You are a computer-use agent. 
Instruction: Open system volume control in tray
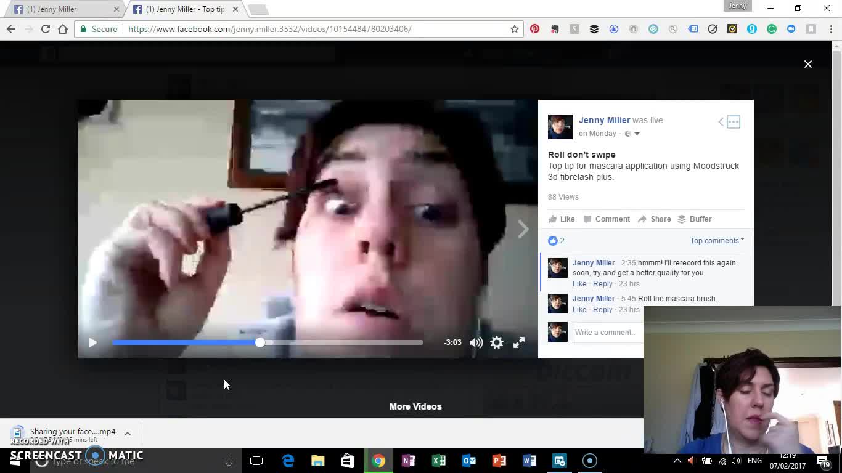(735, 461)
